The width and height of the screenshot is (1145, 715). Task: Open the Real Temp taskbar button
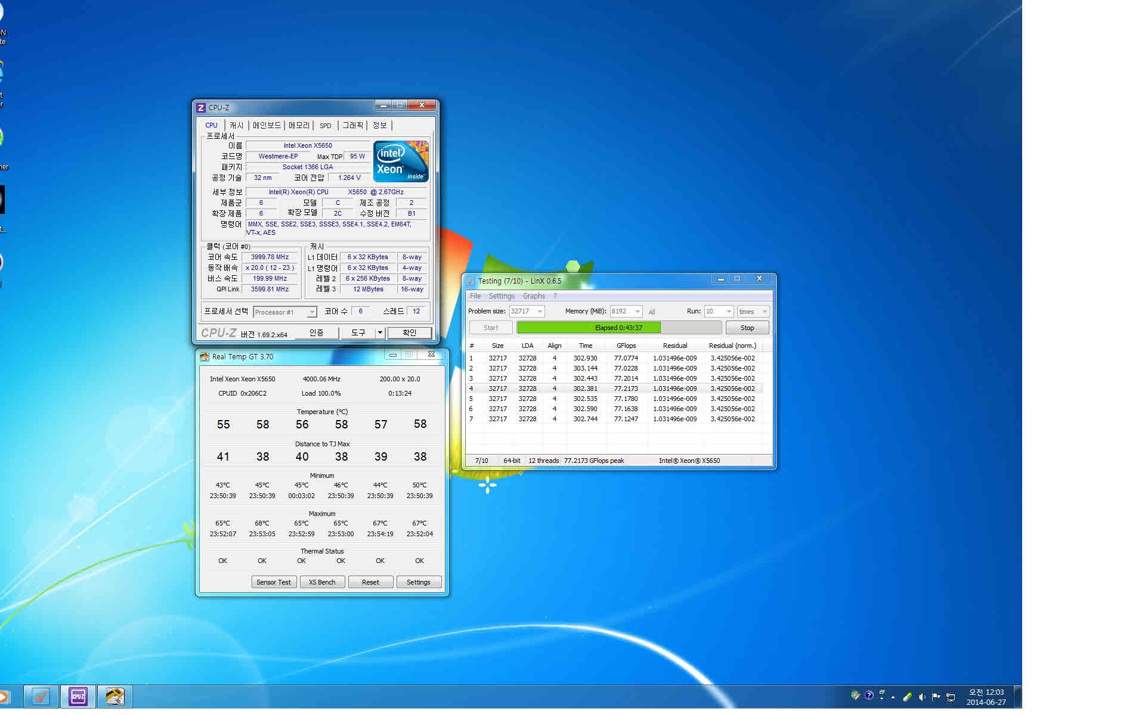coord(114,696)
